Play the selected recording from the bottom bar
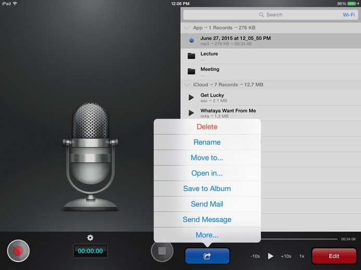Viewport: 361px width, 270px height. tap(270, 256)
